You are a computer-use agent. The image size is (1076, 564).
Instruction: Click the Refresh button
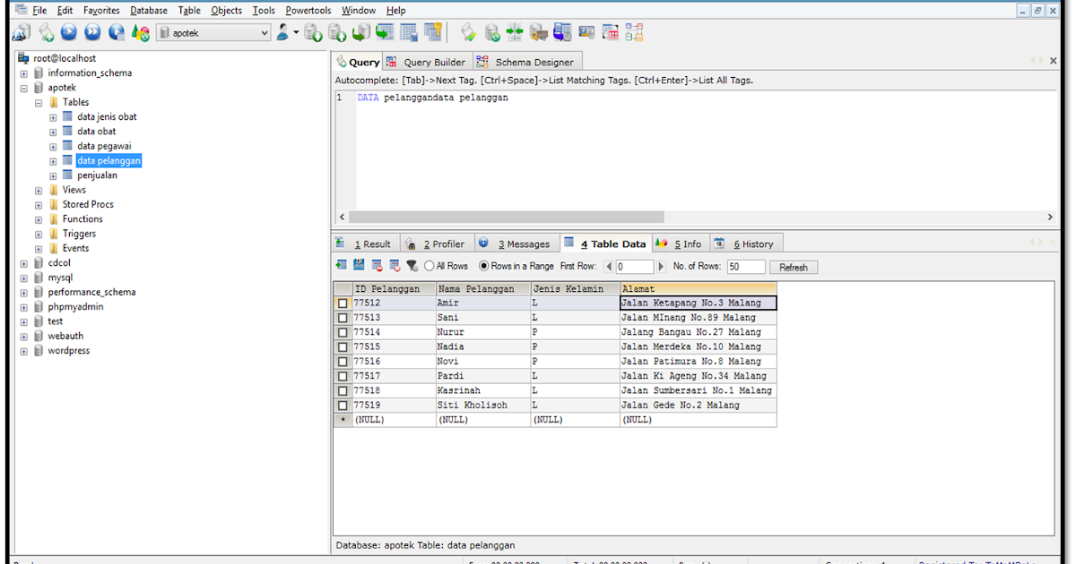point(793,266)
